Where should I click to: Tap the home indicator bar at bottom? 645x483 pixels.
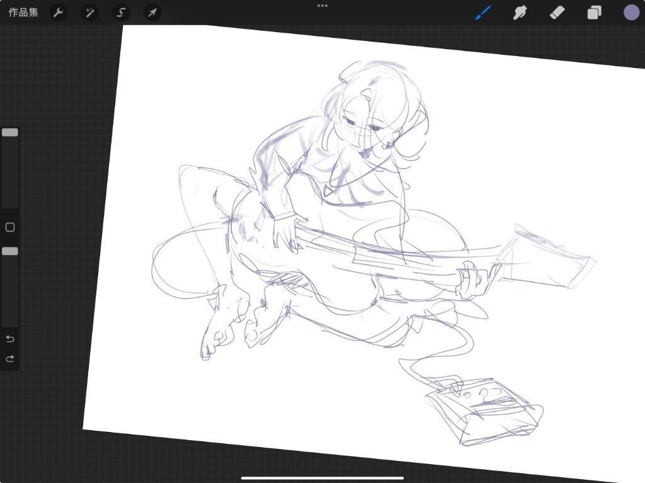[322, 478]
